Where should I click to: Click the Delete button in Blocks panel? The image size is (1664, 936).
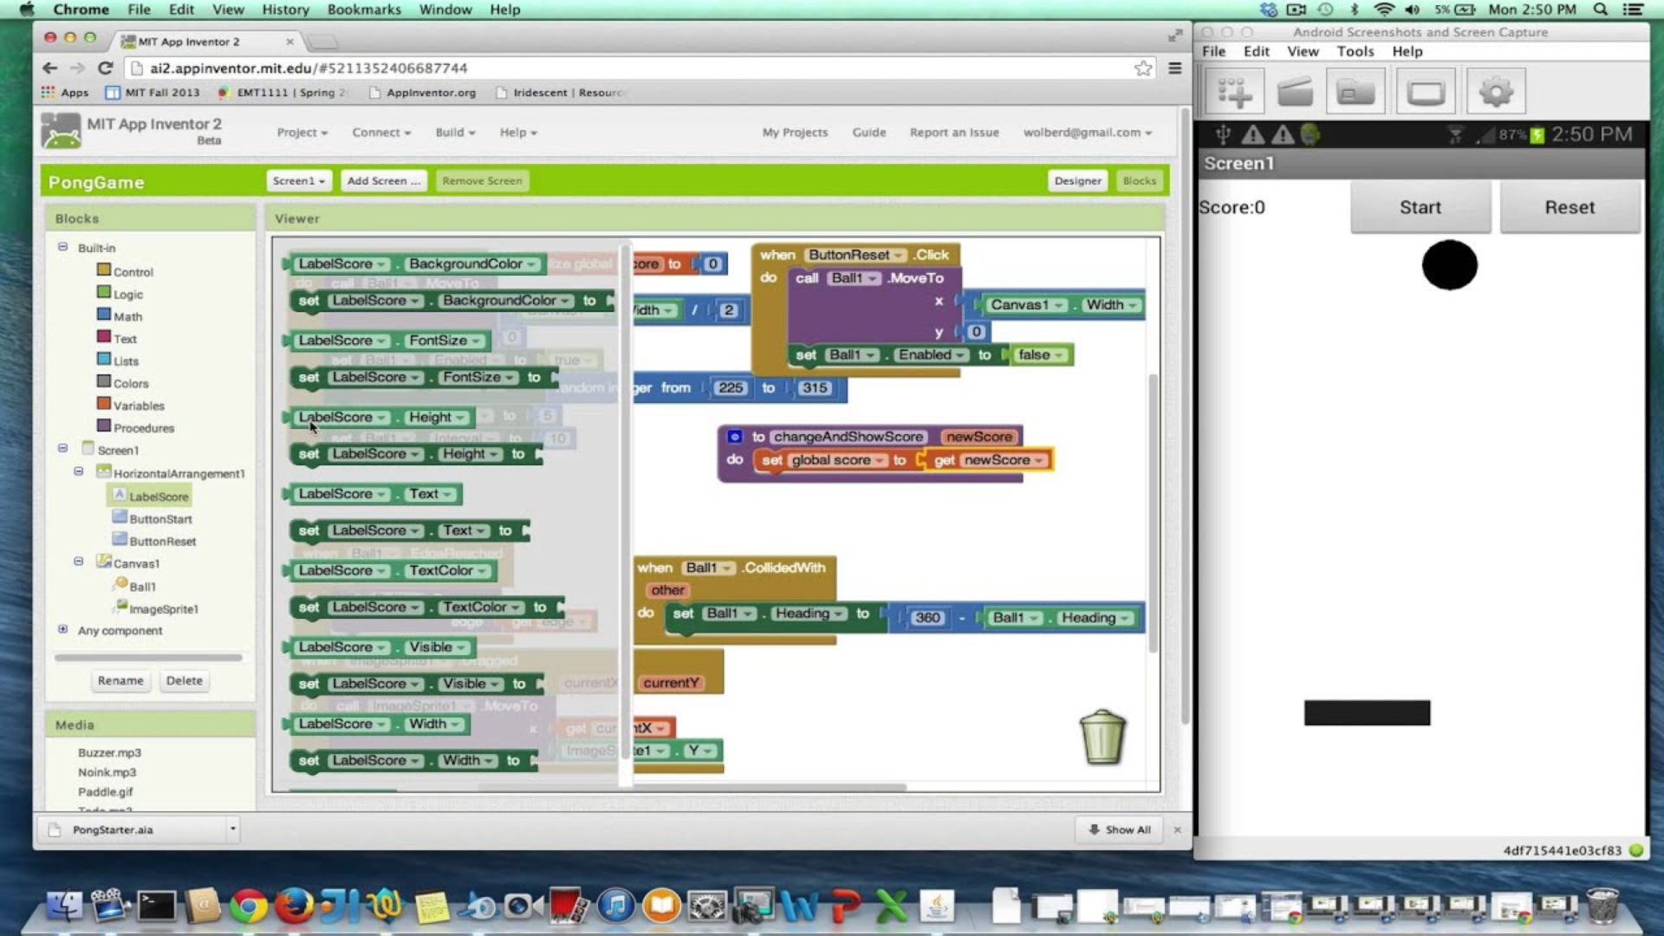pos(184,680)
